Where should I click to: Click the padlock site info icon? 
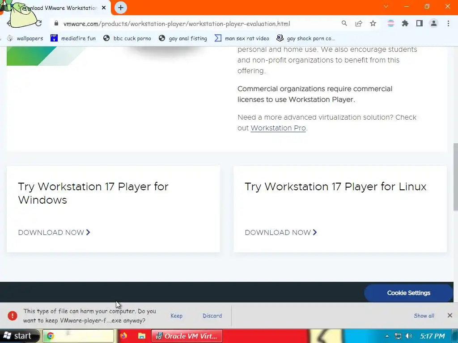(56, 23)
